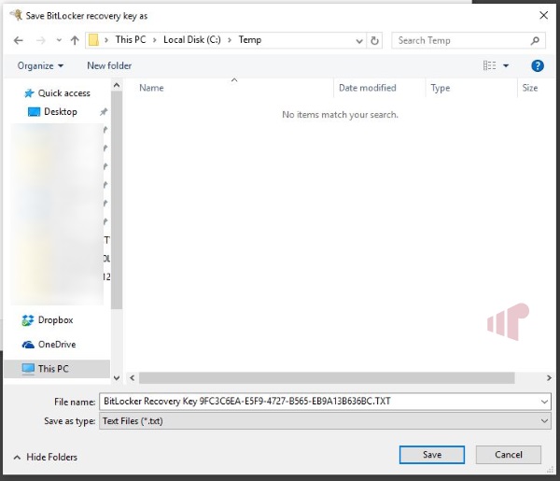Open Dropbox in the navigation pane
The image size is (560, 481).
48,320
